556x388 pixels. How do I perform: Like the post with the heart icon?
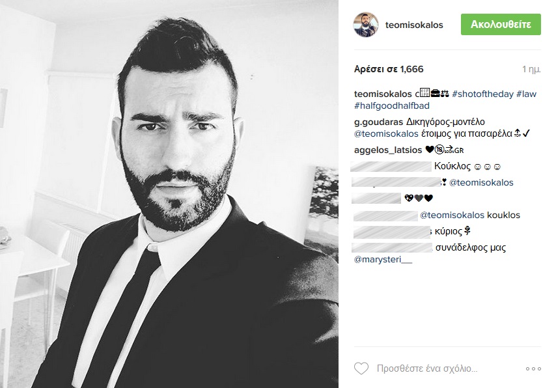361,368
